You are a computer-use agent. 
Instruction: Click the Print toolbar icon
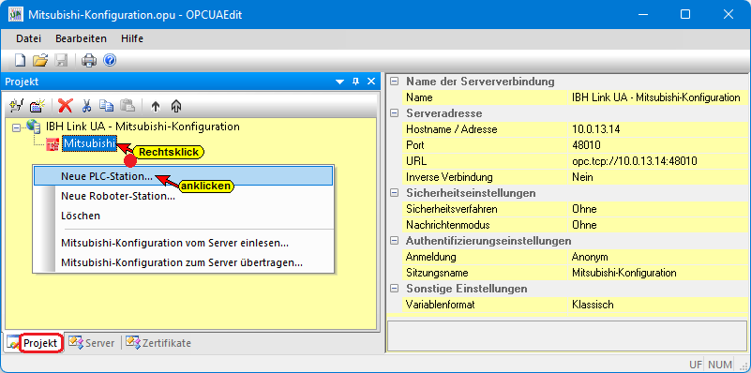click(89, 60)
